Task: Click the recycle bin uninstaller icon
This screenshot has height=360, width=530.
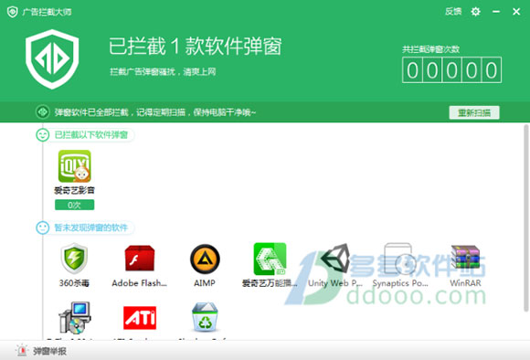Action: coord(205,317)
